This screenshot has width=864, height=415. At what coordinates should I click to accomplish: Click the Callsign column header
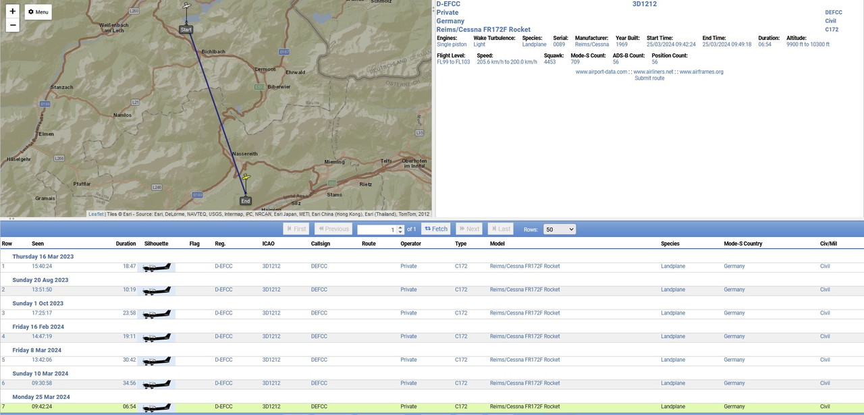coord(321,244)
